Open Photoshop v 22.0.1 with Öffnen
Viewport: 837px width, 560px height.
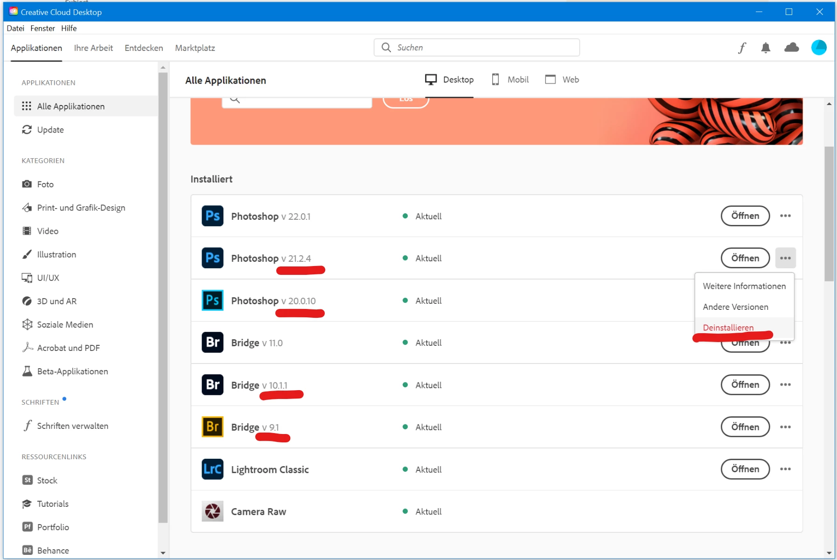pyautogui.click(x=745, y=216)
